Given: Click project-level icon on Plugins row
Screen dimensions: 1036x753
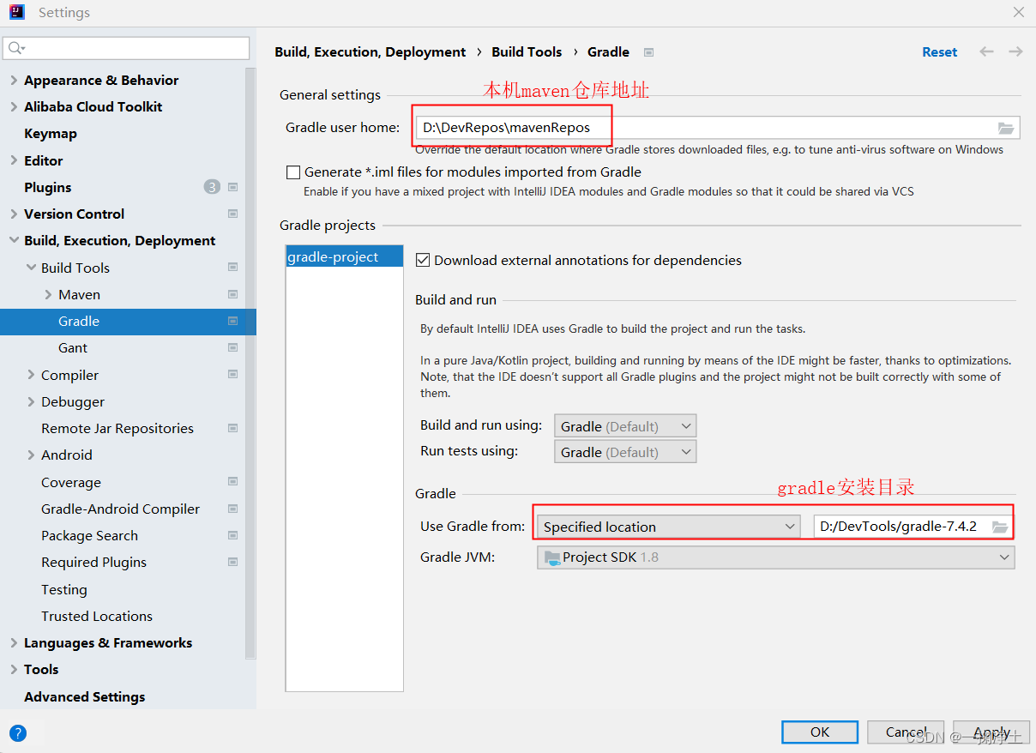Looking at the screenshot, I should [232, 187].
